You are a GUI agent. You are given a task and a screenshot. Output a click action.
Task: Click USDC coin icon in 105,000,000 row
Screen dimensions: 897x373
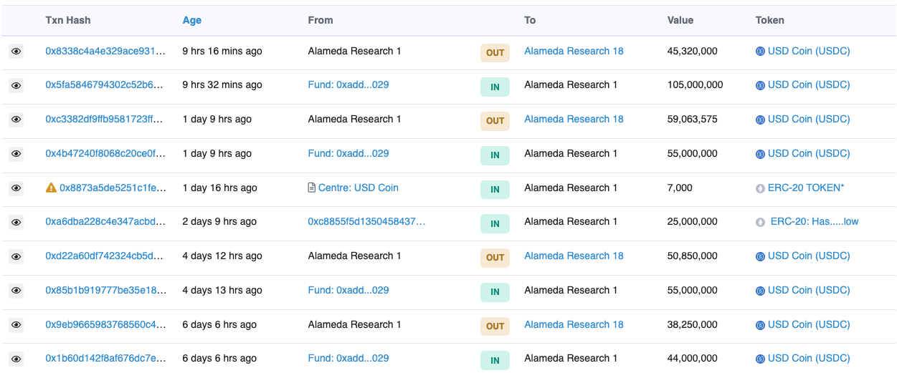coord(760,85)
